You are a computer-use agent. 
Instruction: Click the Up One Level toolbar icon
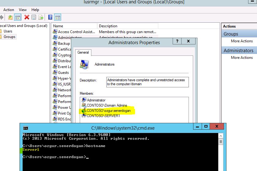(10, 17)
